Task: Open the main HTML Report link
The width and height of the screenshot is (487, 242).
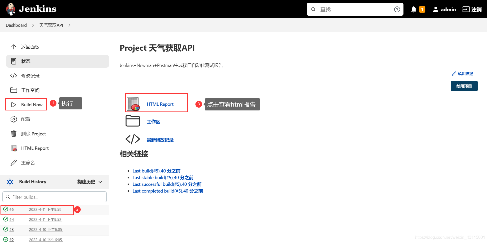Action: point(160,104)
